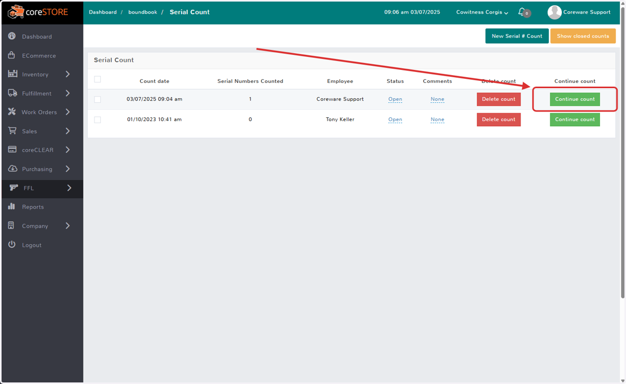Click the Count date column header
This screenshot has height=384, width=626.
coord(154,81)
